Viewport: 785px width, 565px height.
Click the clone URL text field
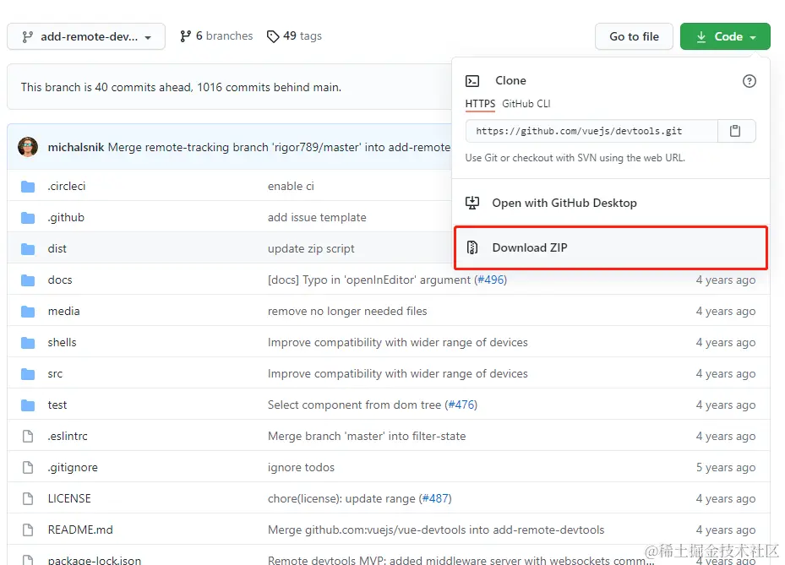pos(591,131)
